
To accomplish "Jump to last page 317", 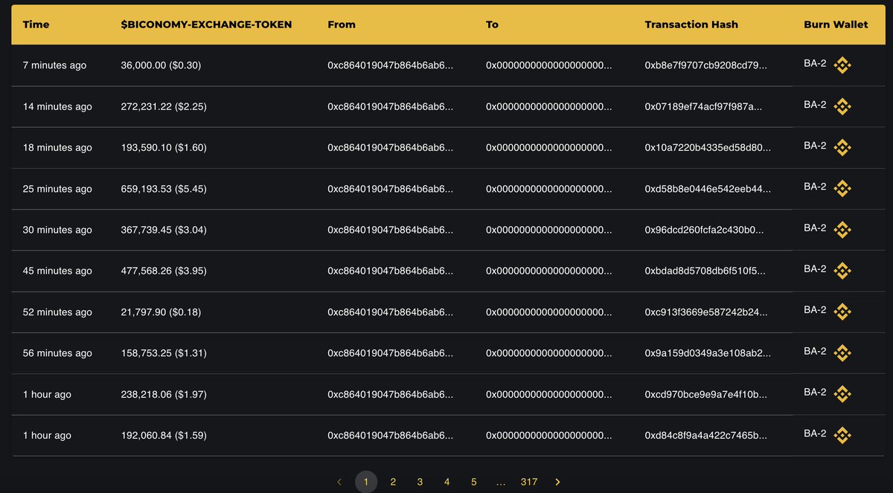I will (529, 482).
